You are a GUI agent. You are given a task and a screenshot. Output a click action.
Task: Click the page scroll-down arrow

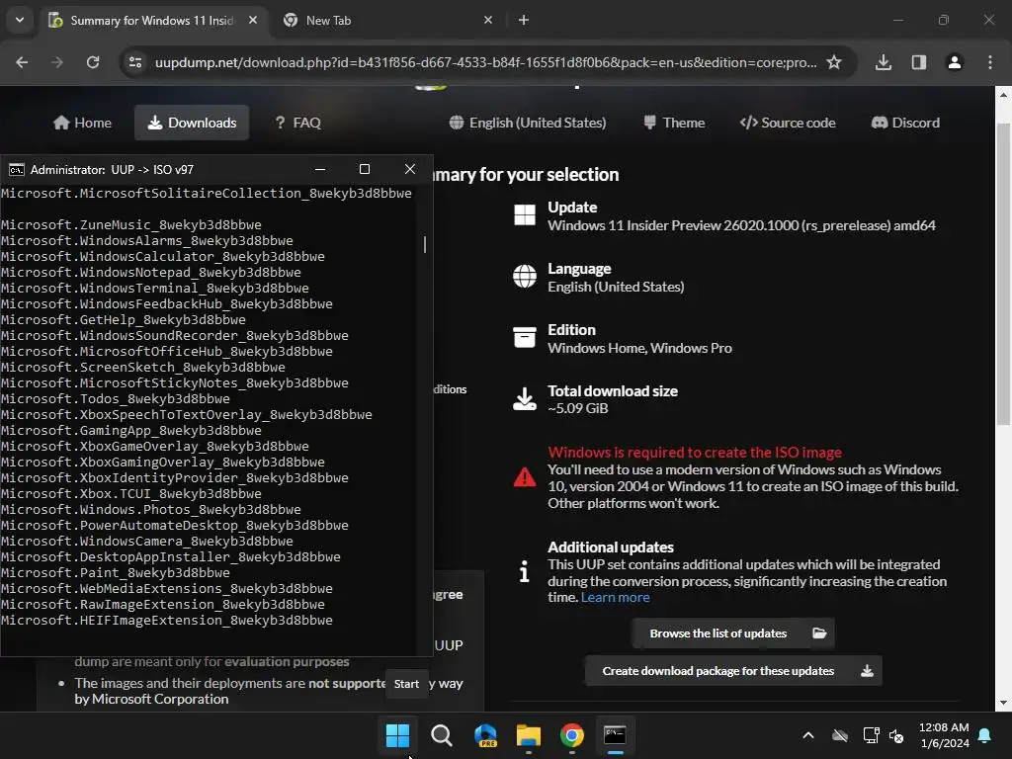coord(1003,703)
